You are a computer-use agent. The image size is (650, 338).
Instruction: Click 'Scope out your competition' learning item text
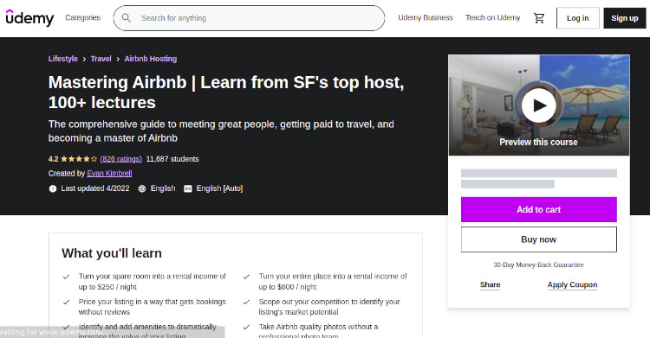[x=329, y=307]
